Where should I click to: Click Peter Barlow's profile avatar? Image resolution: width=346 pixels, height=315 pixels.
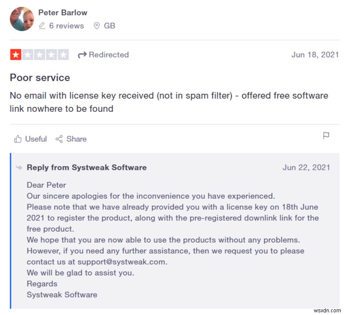22,19
